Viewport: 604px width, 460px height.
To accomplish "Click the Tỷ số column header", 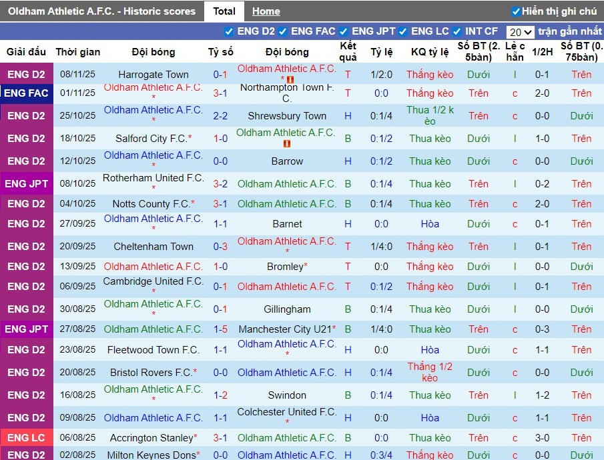I will point(220,52).
